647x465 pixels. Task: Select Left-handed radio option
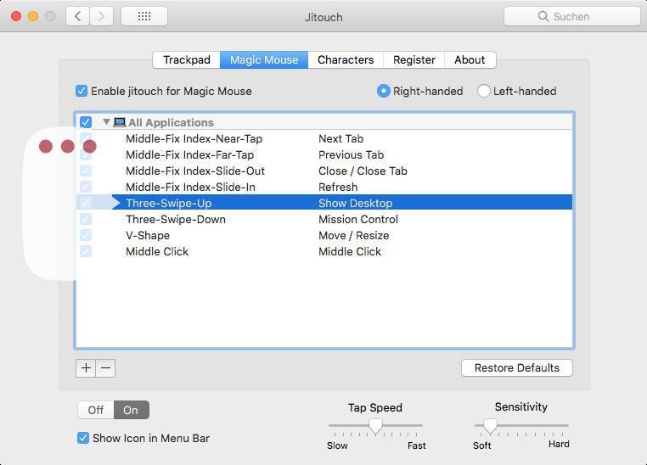pos(484,91)
